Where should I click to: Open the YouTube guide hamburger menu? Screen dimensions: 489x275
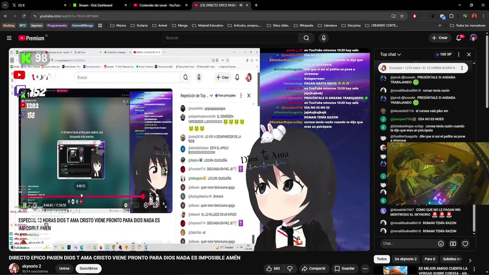pyautogui.click(x=9, y=38)
